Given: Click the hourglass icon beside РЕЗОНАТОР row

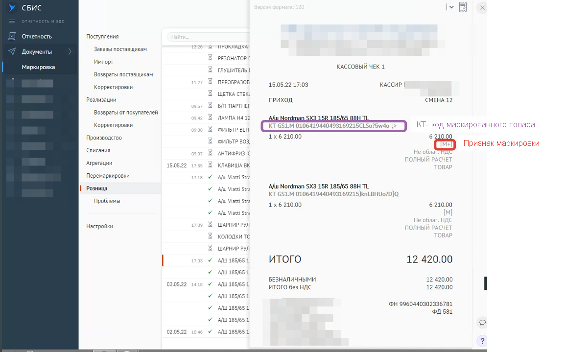Looking at the screenshot, I should coord(211,58).
